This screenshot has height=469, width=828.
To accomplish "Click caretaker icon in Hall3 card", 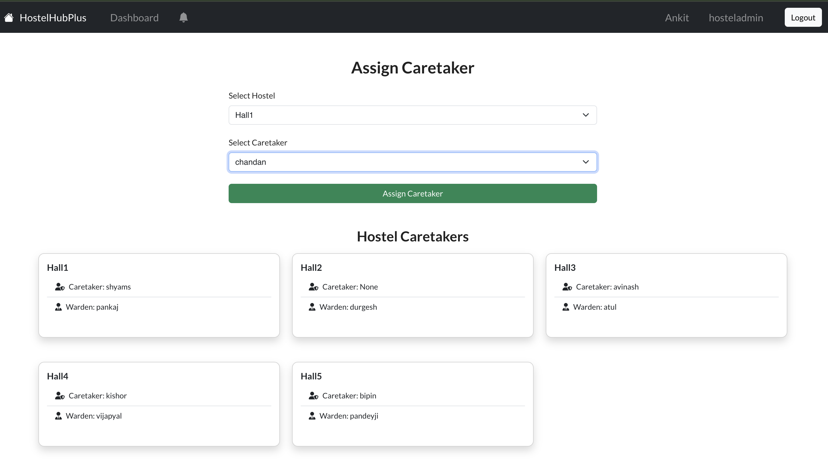I will coord(567,287).
